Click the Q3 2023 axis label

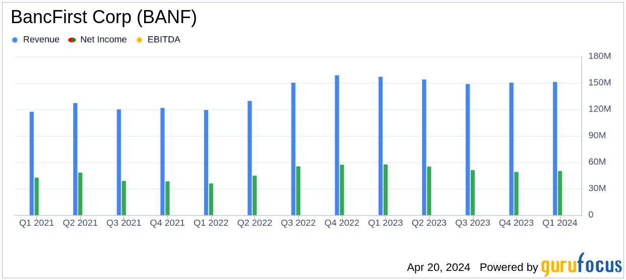click(x=473, y=223)
